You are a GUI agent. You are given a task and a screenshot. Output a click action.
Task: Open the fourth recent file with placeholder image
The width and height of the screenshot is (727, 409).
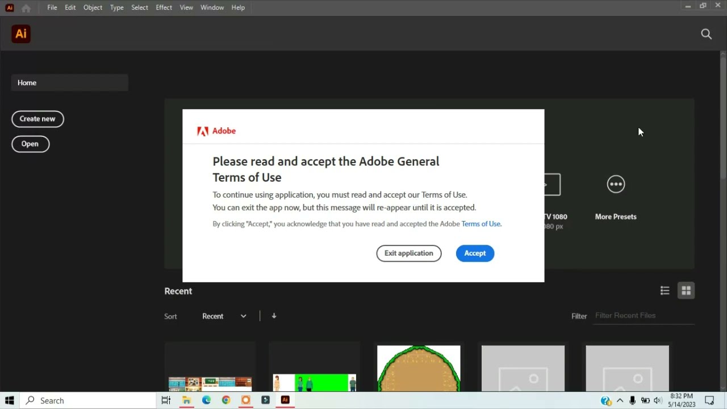point(523,368)
